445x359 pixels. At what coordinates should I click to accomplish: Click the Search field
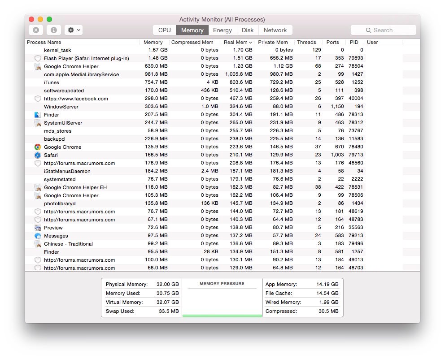(384, 30)
